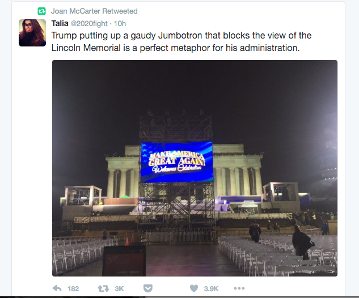This screenshot has width=359, height=298.
Task: Open the three-dot more options menu
Action: 239,288
